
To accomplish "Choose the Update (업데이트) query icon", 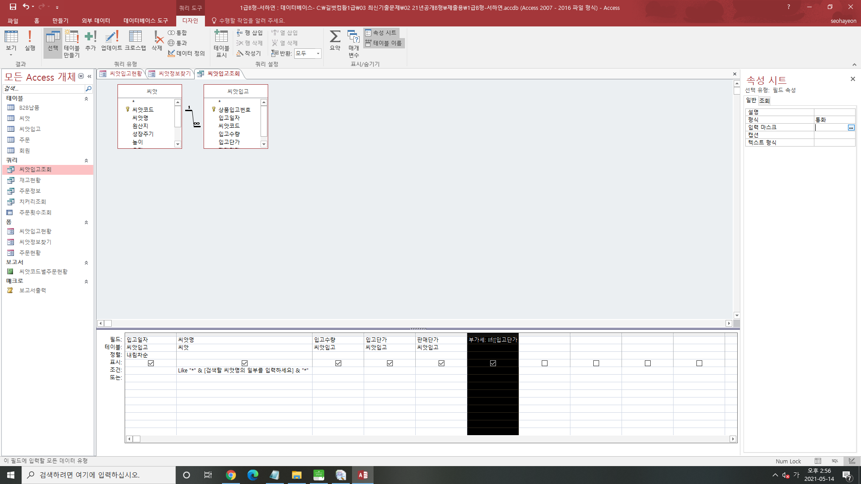I will point(111,41).
